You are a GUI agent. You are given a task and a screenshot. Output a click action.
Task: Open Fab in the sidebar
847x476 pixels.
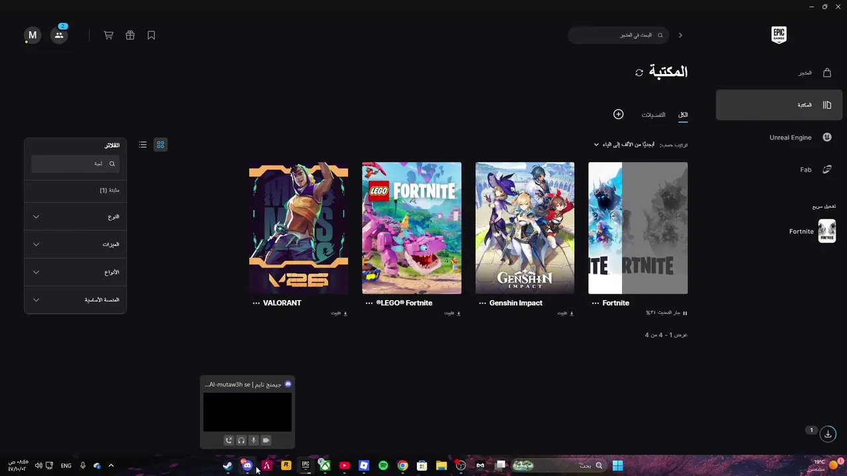click(780, 170)
